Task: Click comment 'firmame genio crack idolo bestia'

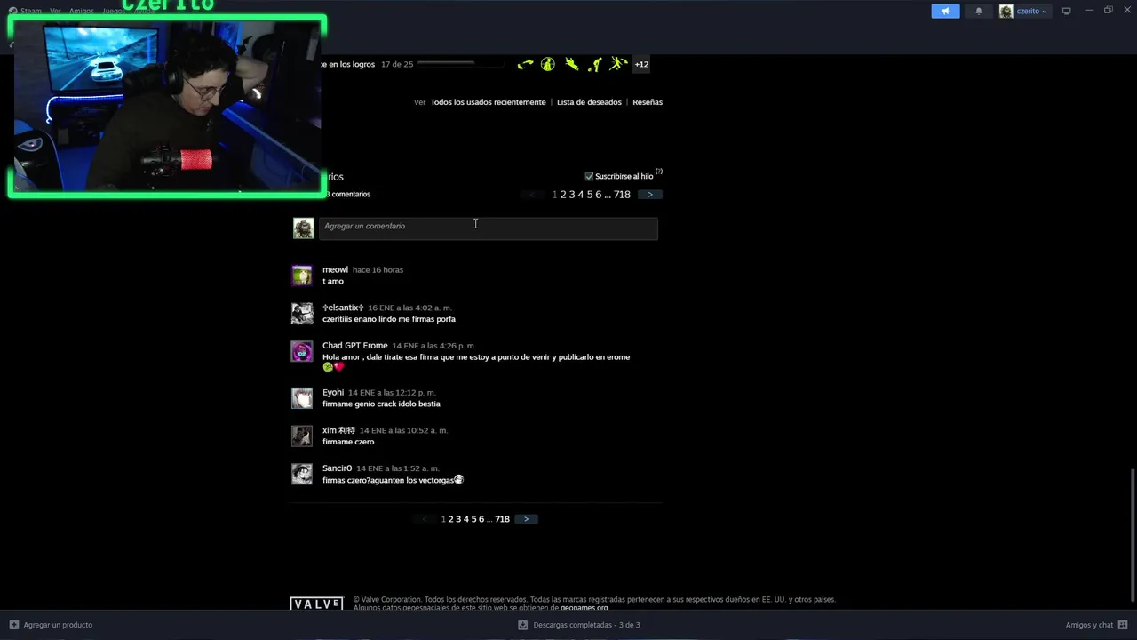Action: [381, 404]
